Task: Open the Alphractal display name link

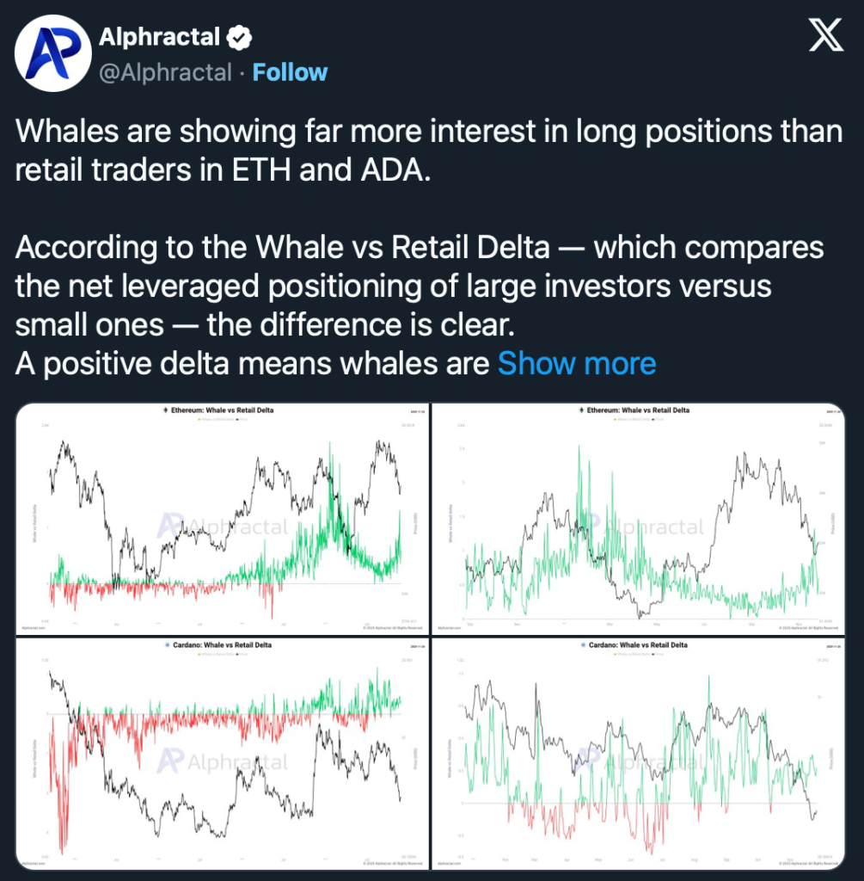Action: (159, 37)
